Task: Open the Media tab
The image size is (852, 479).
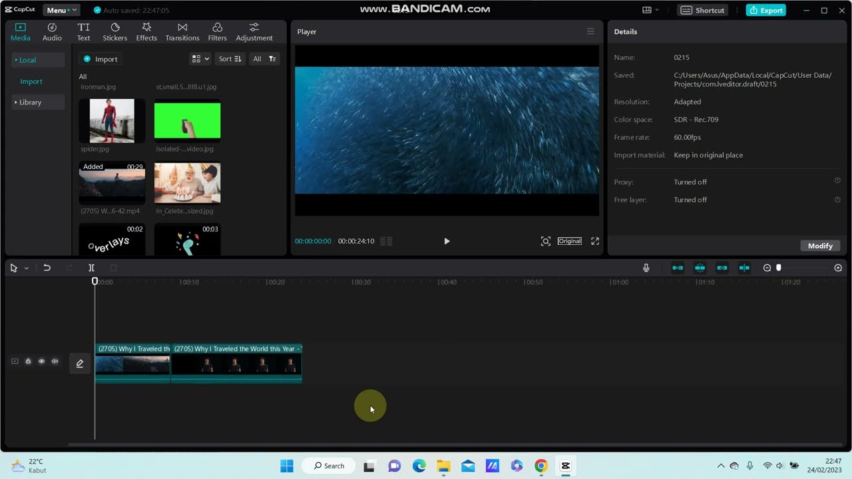Action: coord(20,32)
